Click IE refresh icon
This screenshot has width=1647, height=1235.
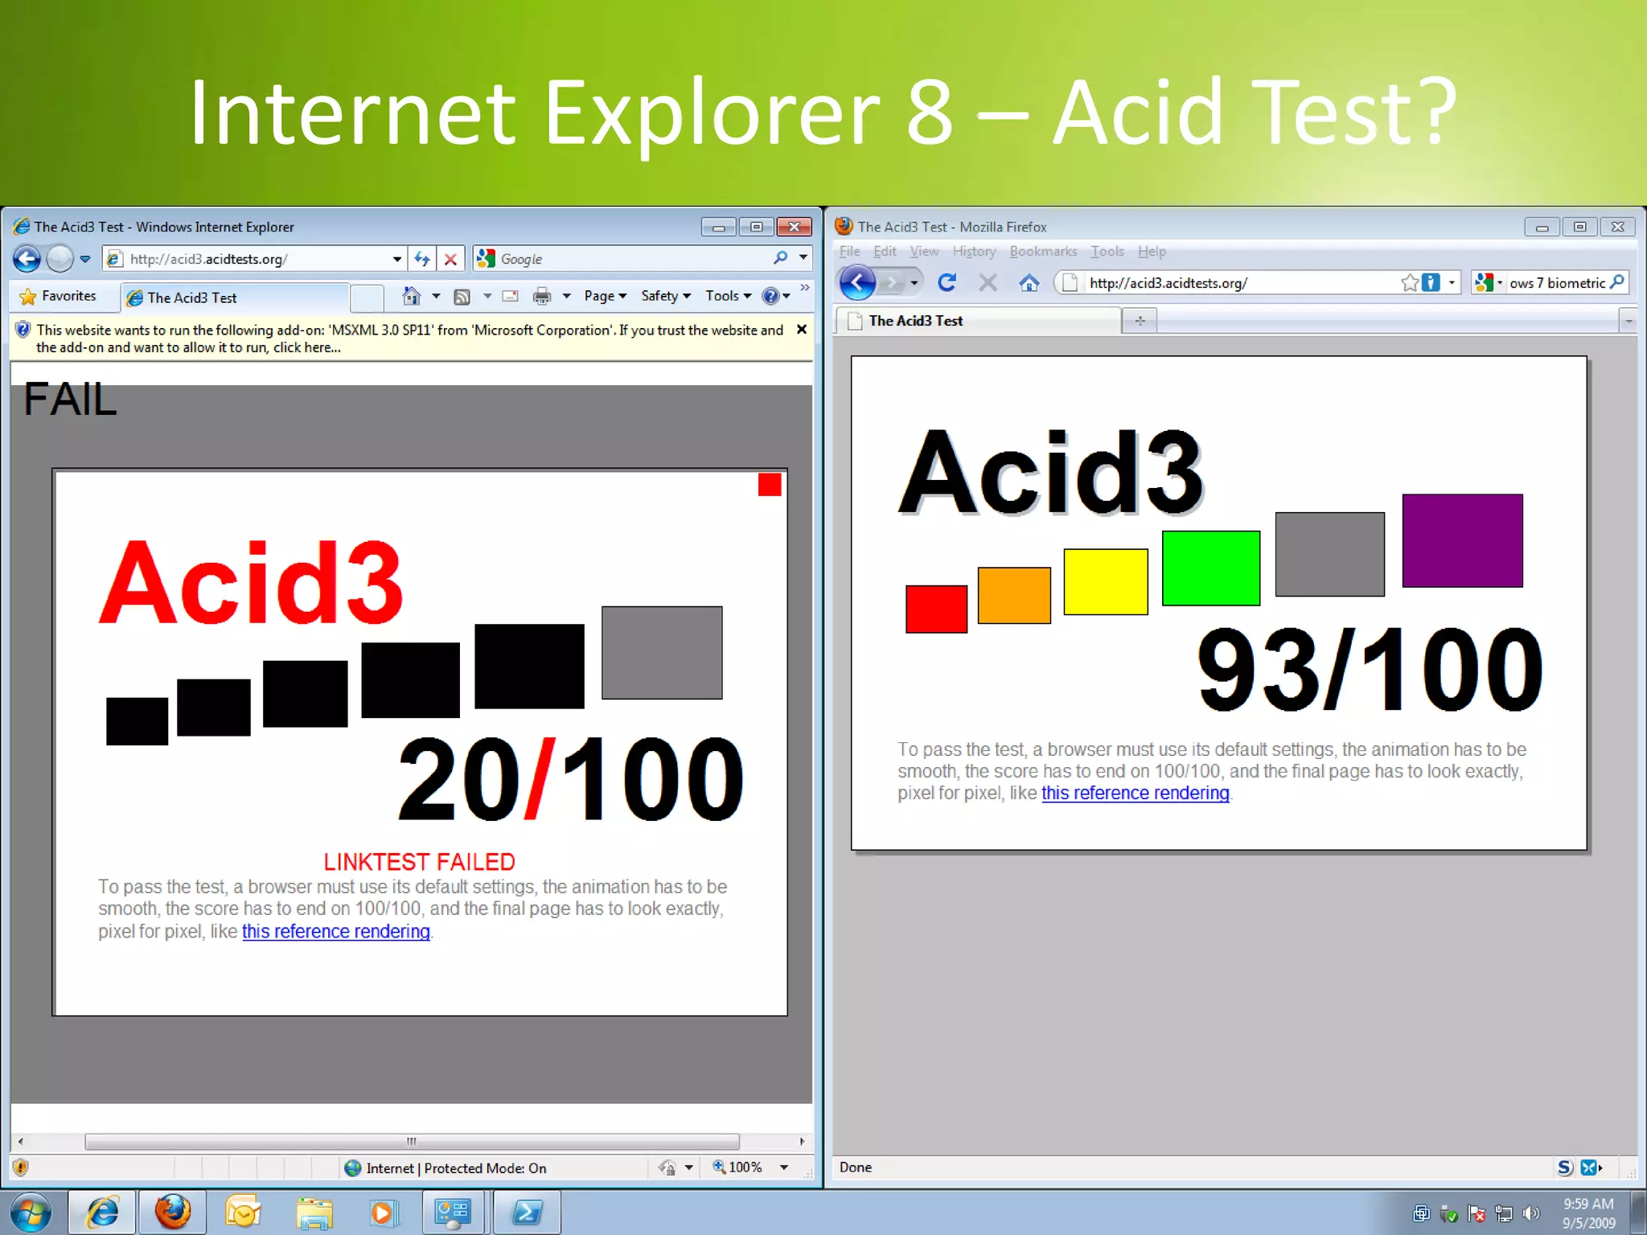[x=421, y=259]
